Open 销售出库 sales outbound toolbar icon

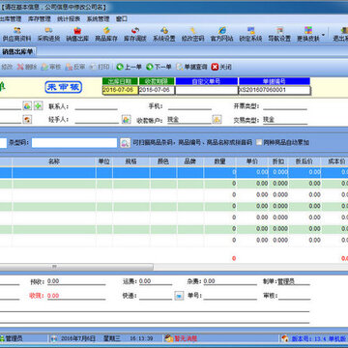(x=77, y=34)
